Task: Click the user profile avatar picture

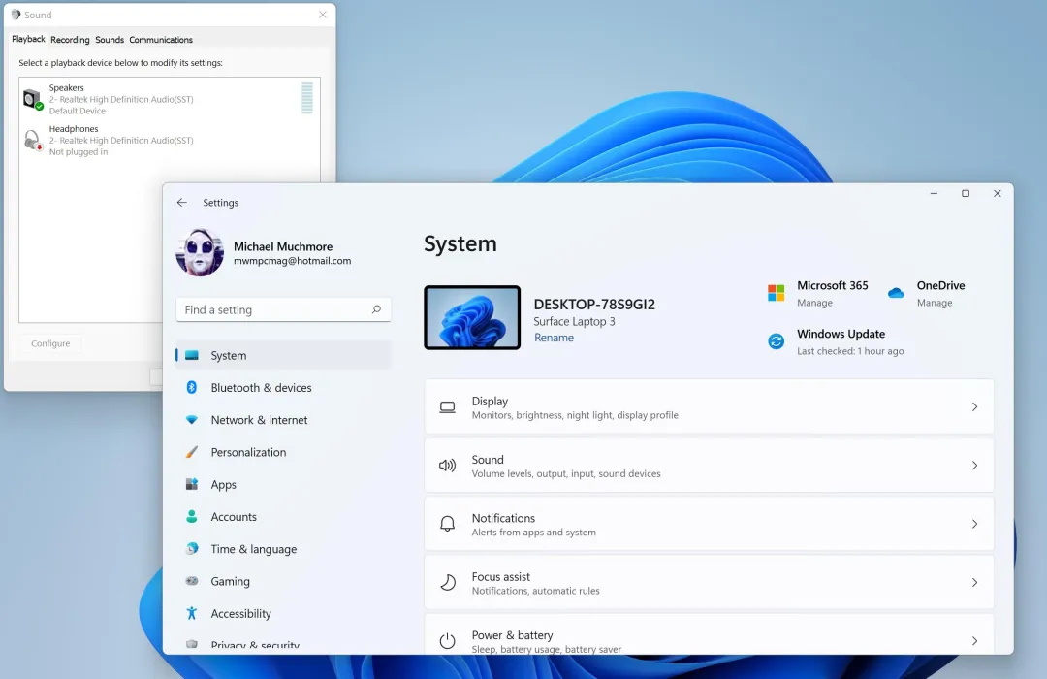Action: (200, 252)
